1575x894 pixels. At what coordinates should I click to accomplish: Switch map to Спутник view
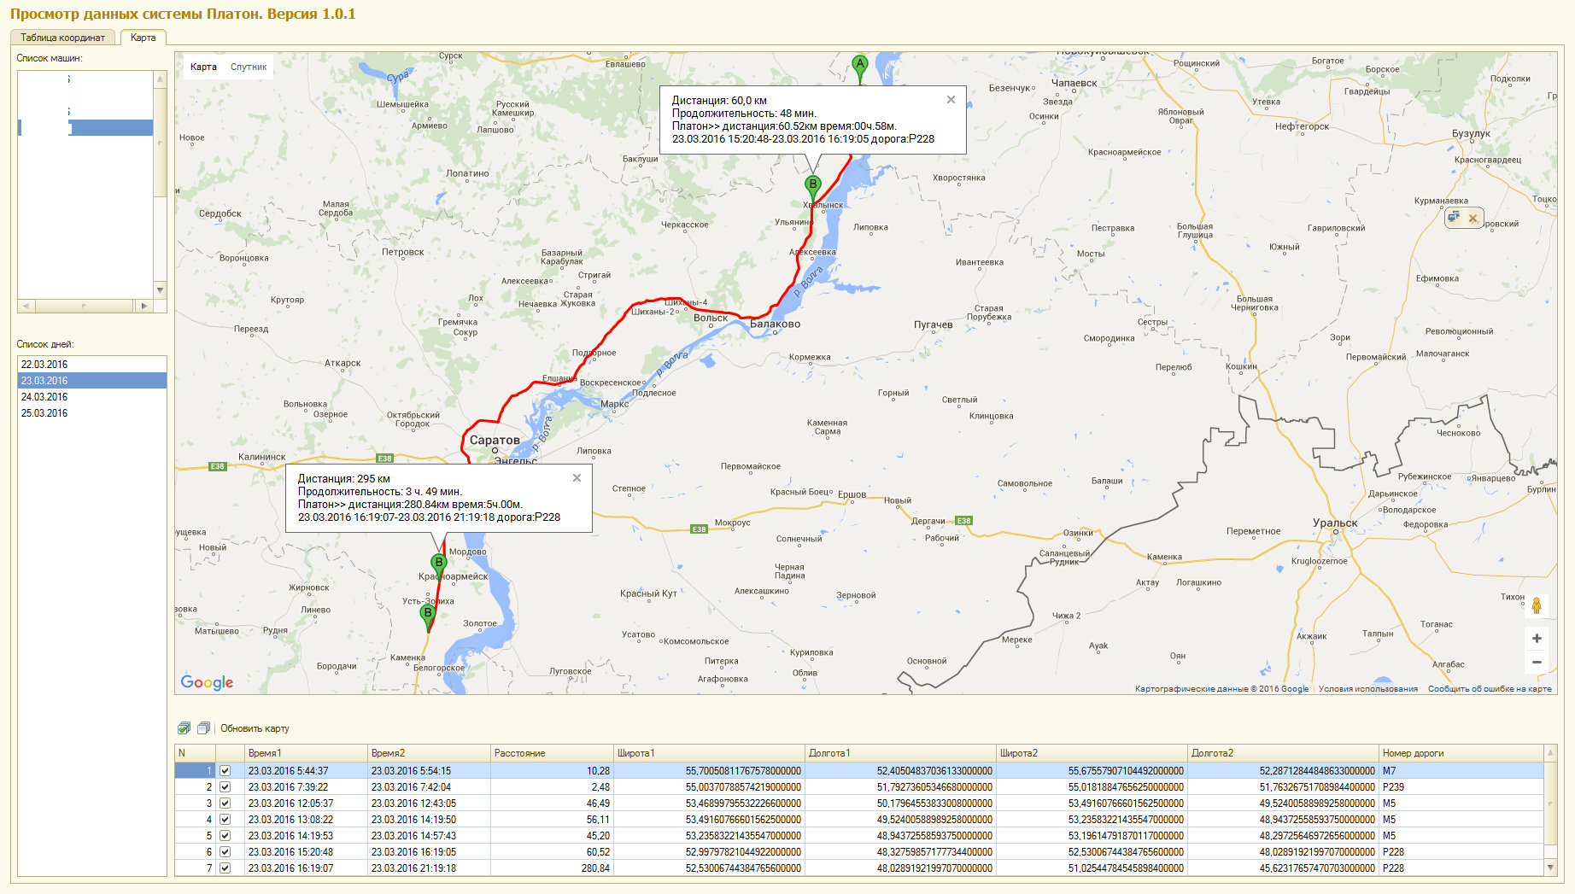(x=249, y=67)
